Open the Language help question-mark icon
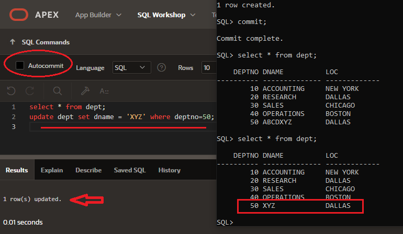Viewport: 403px width, 234px height. point(162,67)
